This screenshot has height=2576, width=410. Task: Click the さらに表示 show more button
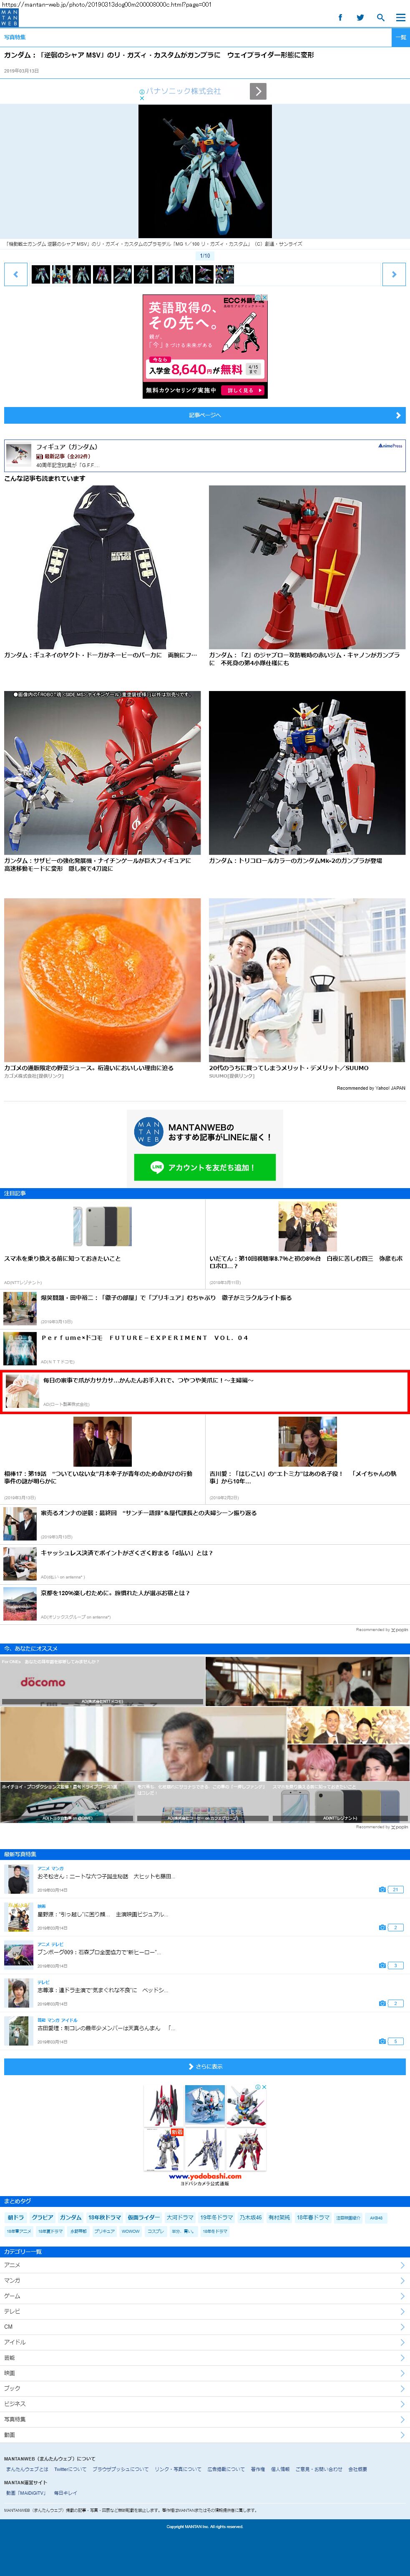point(205,2066)
